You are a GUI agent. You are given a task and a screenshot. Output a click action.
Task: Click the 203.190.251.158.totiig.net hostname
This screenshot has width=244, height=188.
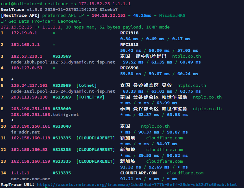click(45, 114)
